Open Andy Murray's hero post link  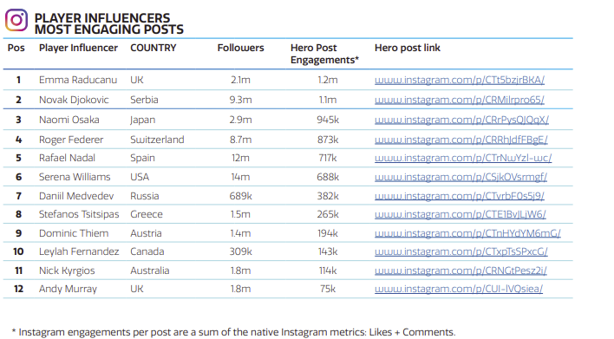click(x=459, y=289)
